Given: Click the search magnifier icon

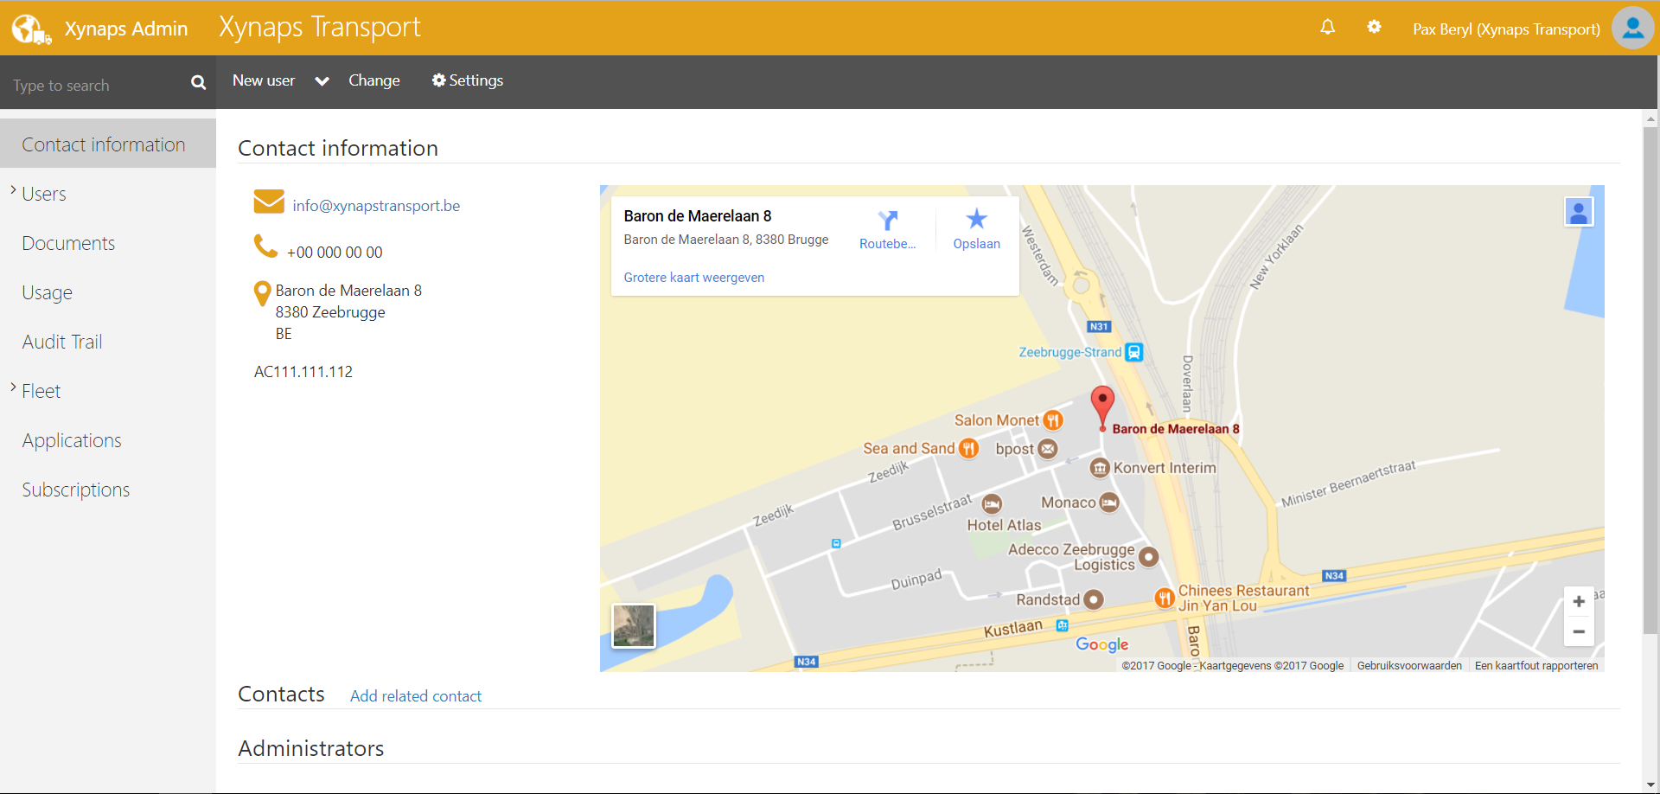Looking at the screenshot, I should 198,83.
